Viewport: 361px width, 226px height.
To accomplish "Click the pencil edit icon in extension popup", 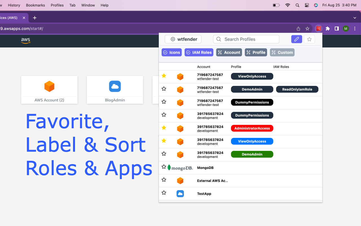I will [296, 39].
